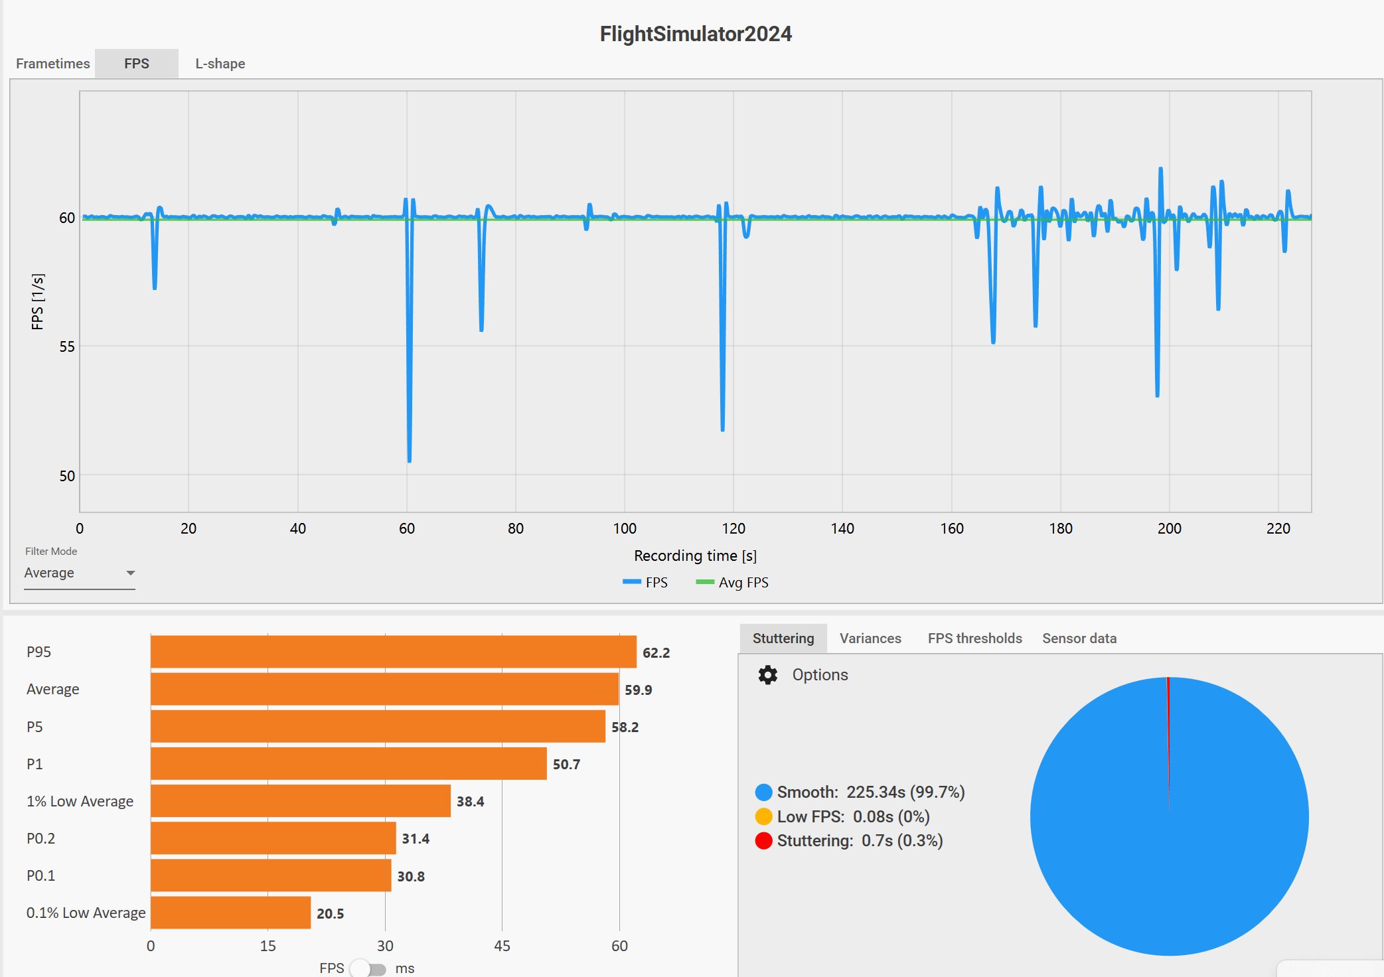This screenshot has height=977, width=1384.
Task: Click the FlightSimulator2024 chart title
Action: coord(696,34)
